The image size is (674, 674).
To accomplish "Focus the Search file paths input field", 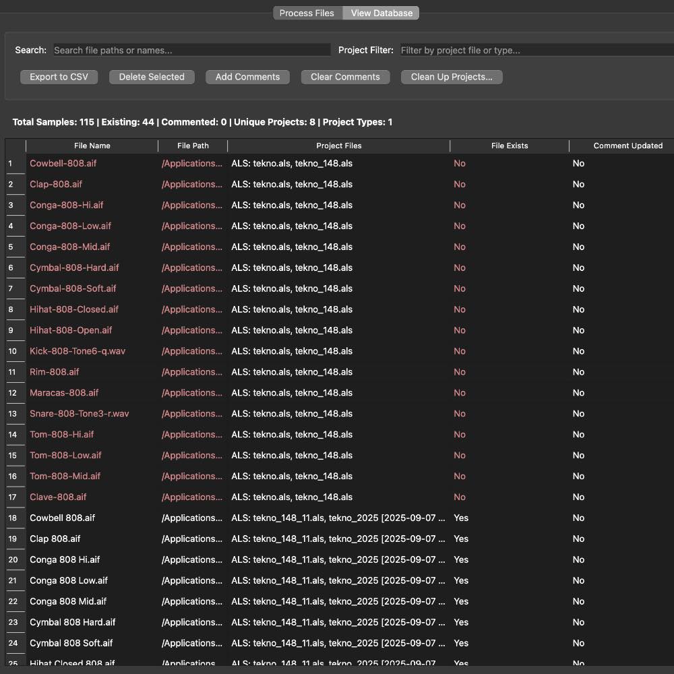I will point(192,50).
